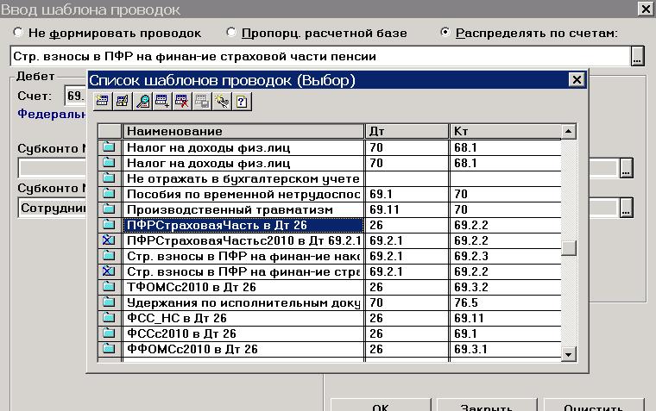Screen dimensions: 656x411
Task: Click the Стр. взносы в ПФР template name field
Action: [x=320, y=56]
